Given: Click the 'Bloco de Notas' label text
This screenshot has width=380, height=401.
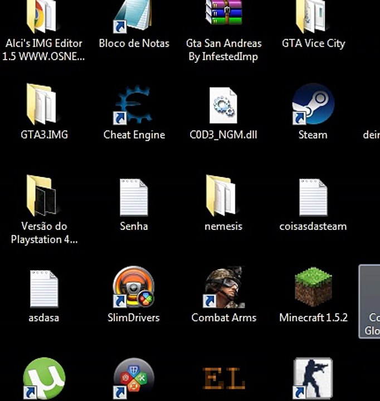Looking at the screenshot, I should coord(134,43).
